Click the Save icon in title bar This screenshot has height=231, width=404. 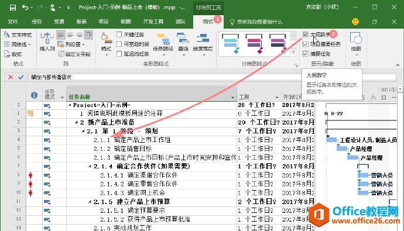13,8
